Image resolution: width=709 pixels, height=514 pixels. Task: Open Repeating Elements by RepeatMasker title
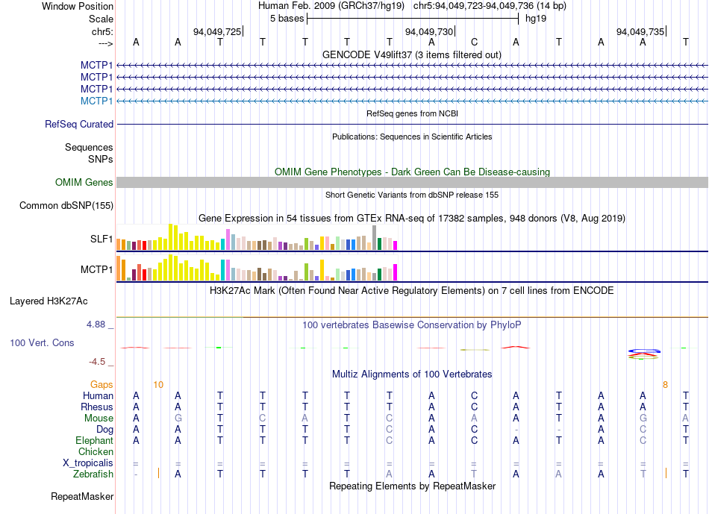412,486
